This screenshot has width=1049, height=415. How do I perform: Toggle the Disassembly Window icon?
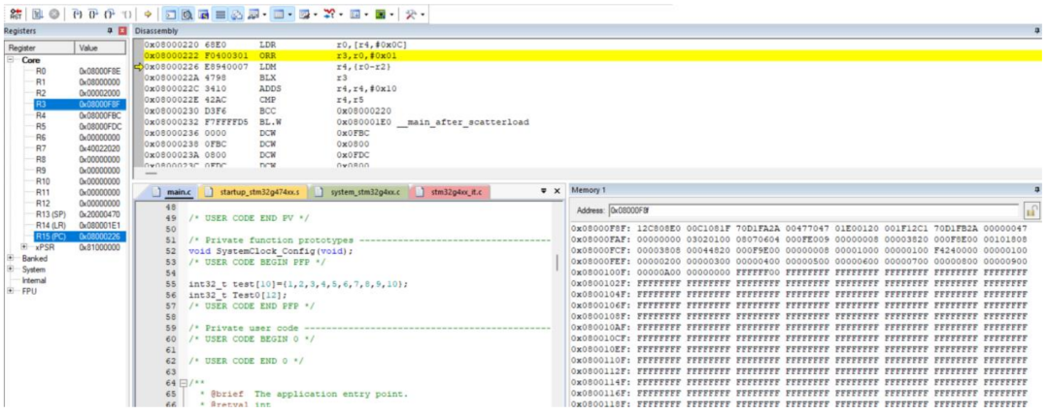(186, 14)
